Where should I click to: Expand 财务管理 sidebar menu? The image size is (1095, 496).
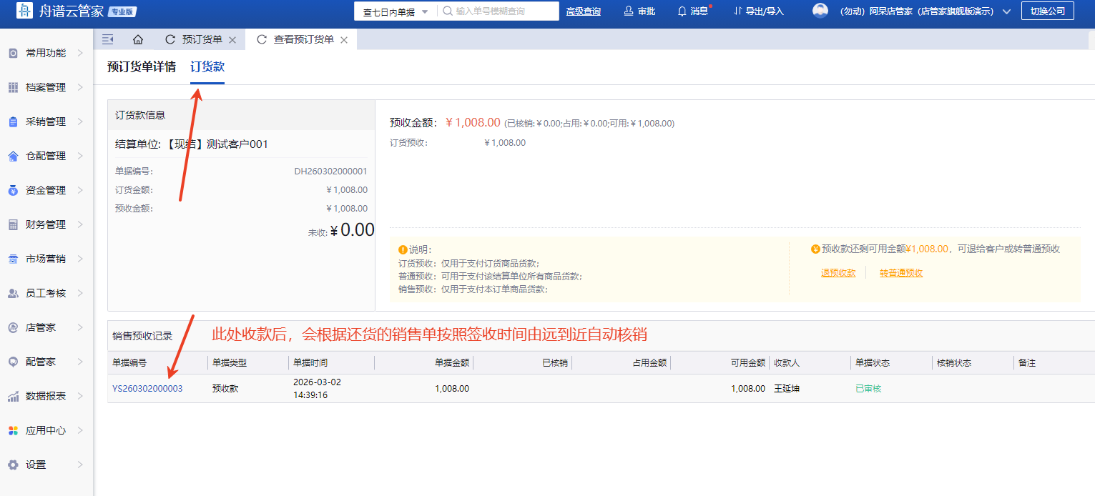click(46, 224)
